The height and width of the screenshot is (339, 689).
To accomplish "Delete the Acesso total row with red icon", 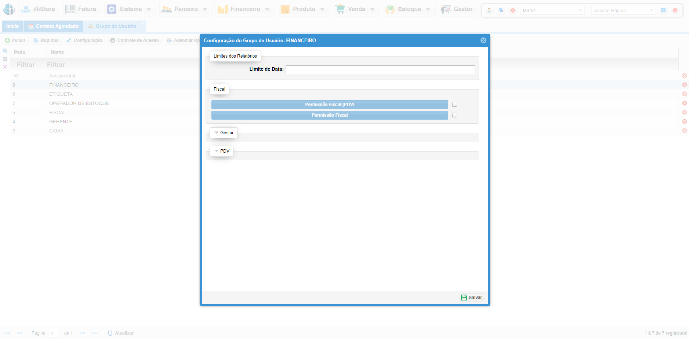I will 685,76.
